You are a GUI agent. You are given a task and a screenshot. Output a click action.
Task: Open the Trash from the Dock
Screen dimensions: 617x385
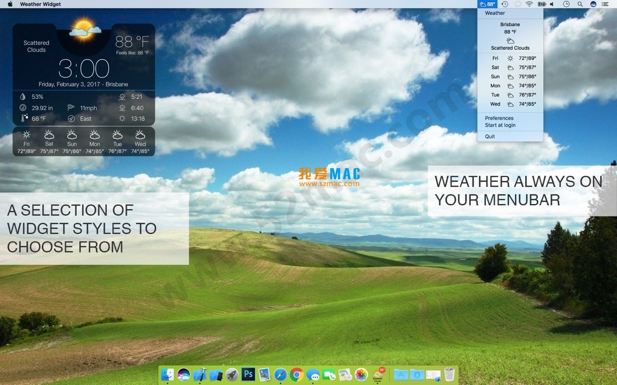point(449,374)
